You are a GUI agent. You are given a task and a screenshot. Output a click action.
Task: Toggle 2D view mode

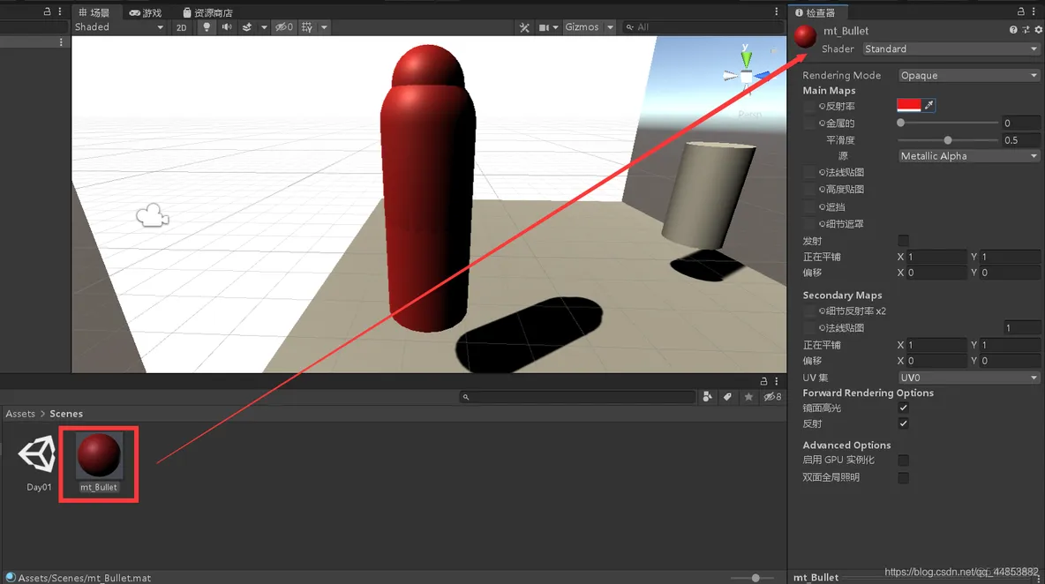(x=181, y=27)
